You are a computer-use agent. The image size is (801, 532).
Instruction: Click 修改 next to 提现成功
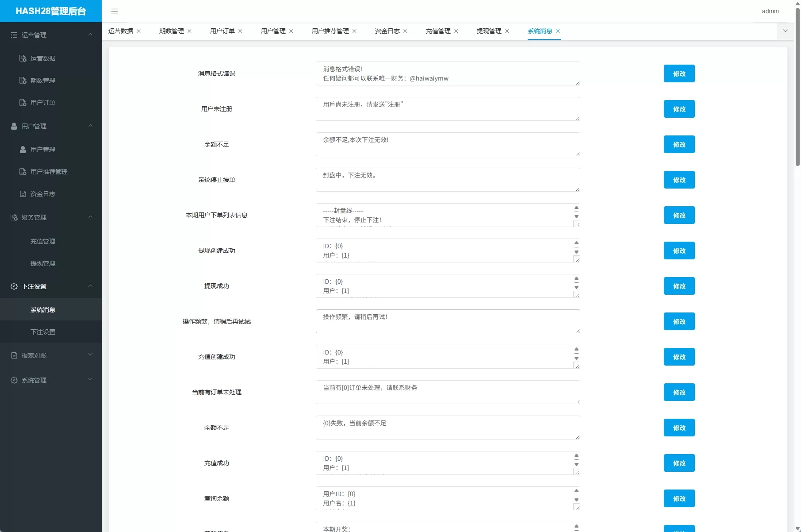click(x=679, y=286)
